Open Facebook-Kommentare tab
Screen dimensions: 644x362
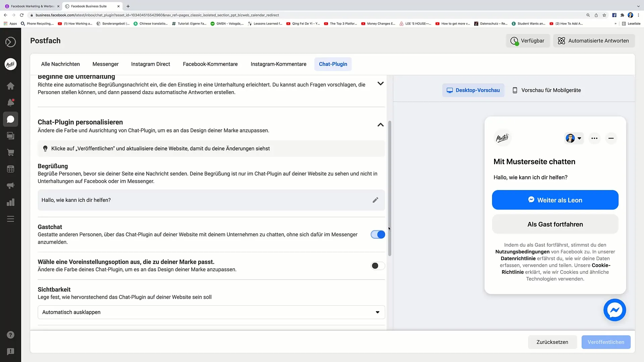pyautogui.click(x=210, y=64)
